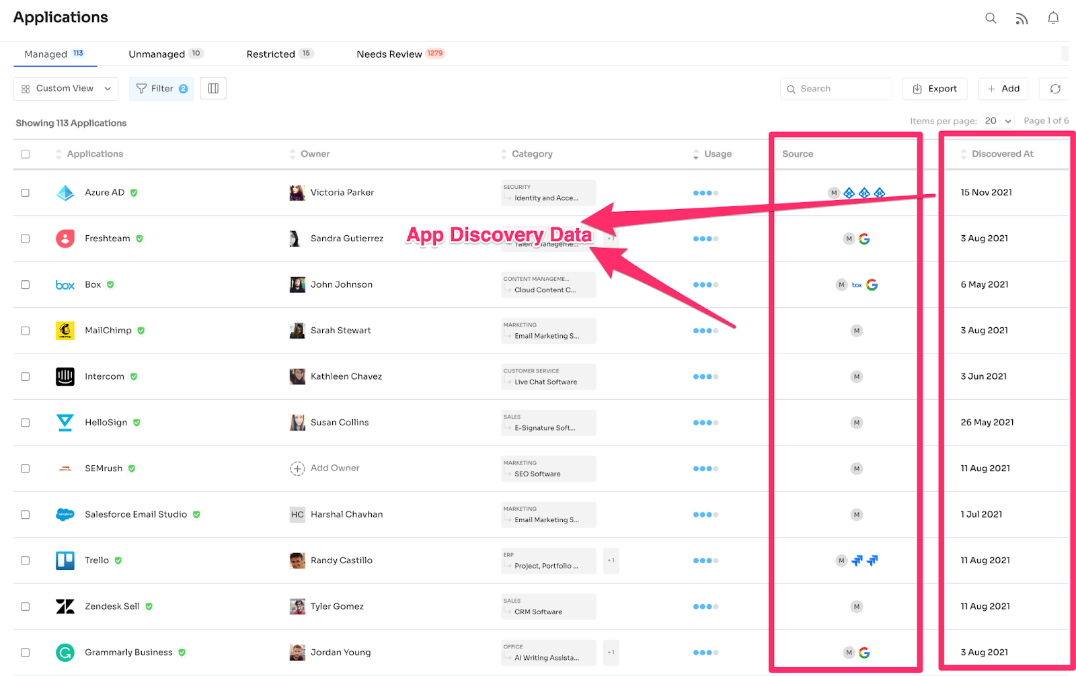Check the Box row checkbox
Viewport: 1076px width, 676px height.
(x=26, y=285)
